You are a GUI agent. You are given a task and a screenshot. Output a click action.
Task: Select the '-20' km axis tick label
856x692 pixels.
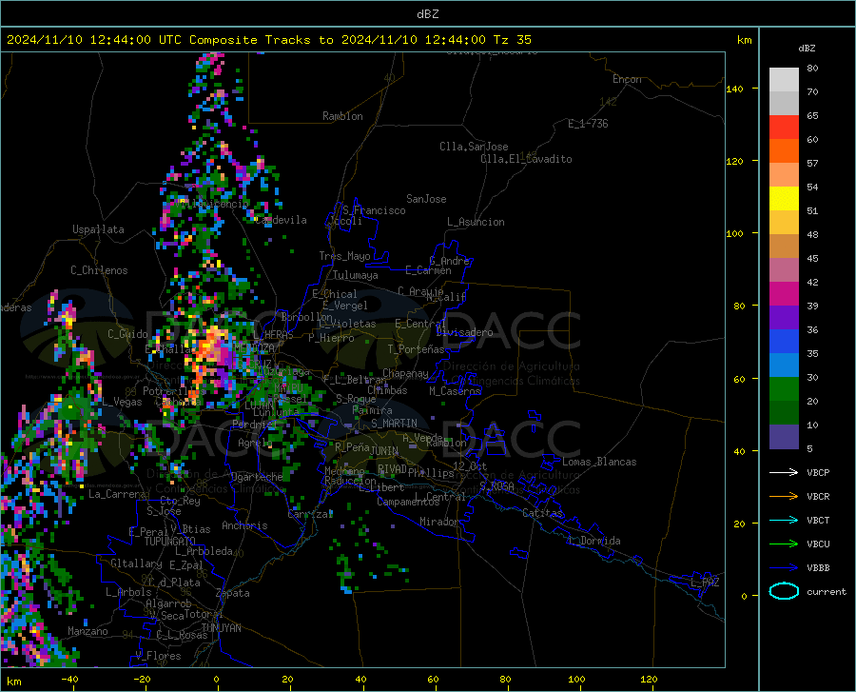(142, 680)
